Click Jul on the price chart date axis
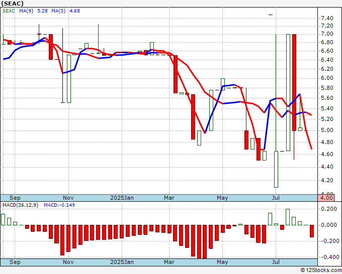The width and height of the screenshot is (342, 274). pos(276,198)
